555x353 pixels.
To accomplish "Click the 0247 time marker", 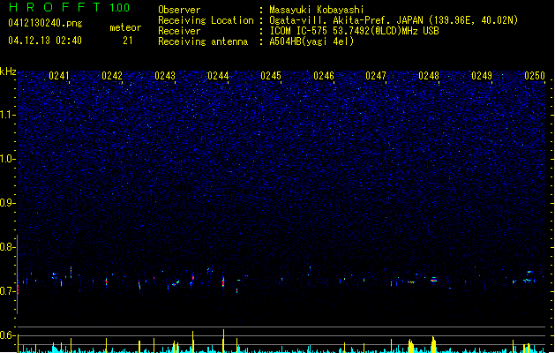I will pos(376,76).
